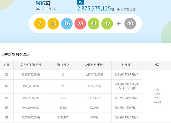Click the winning games count 70
Image resolution: width=171 pixels, height=123 pixels.
click(63, 86)
